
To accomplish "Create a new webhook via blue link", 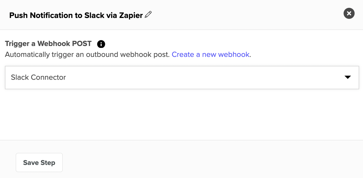I will click(x=210, y=54).
